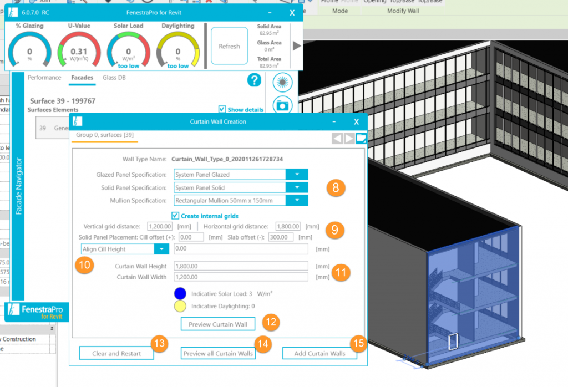Click the Daylighting gauge
This screenshot has width=568, height=387.
[178, 49]
